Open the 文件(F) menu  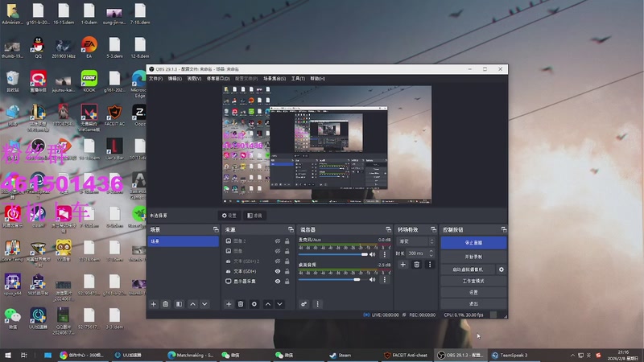click(155, 78)
